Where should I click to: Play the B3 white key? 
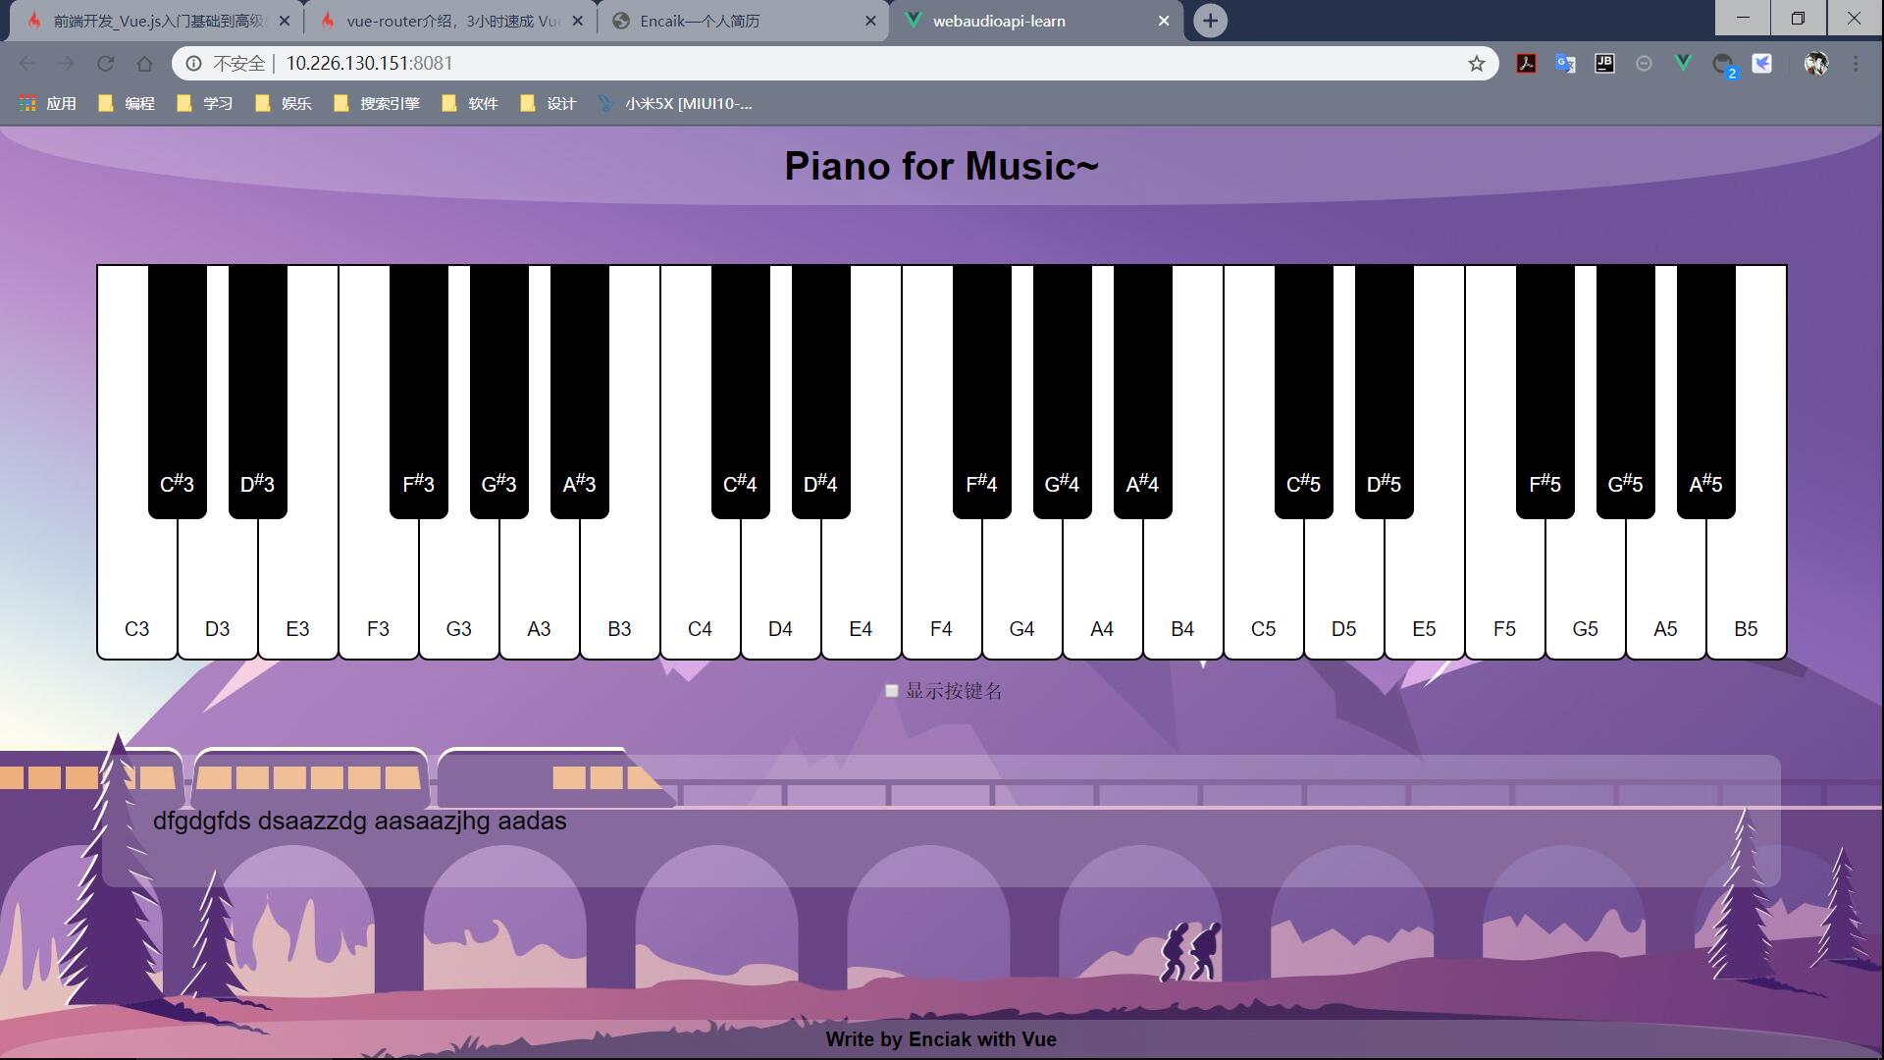[619, 589]
